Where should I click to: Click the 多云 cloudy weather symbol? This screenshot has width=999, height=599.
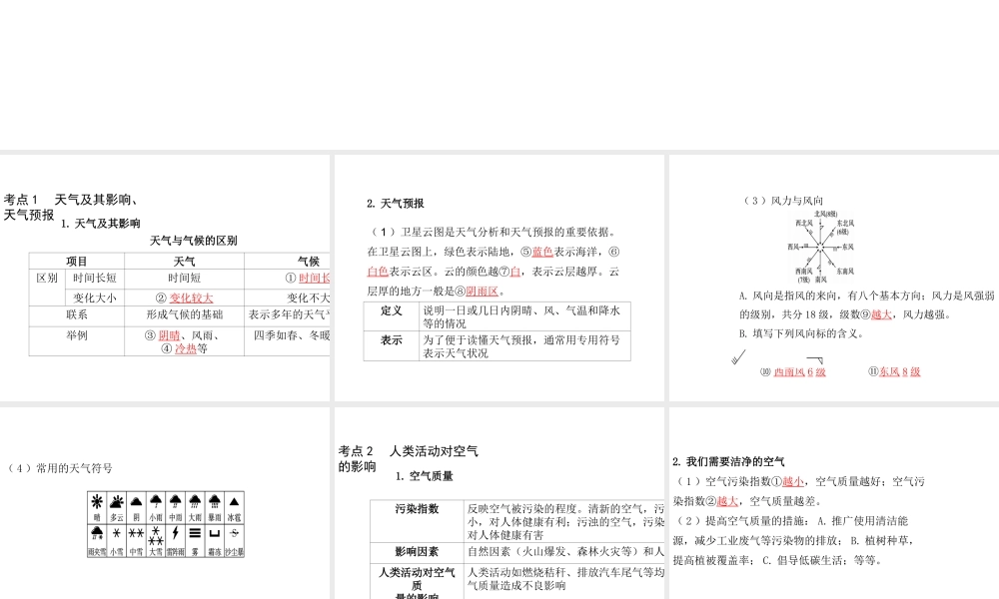(x=117, y=501)
